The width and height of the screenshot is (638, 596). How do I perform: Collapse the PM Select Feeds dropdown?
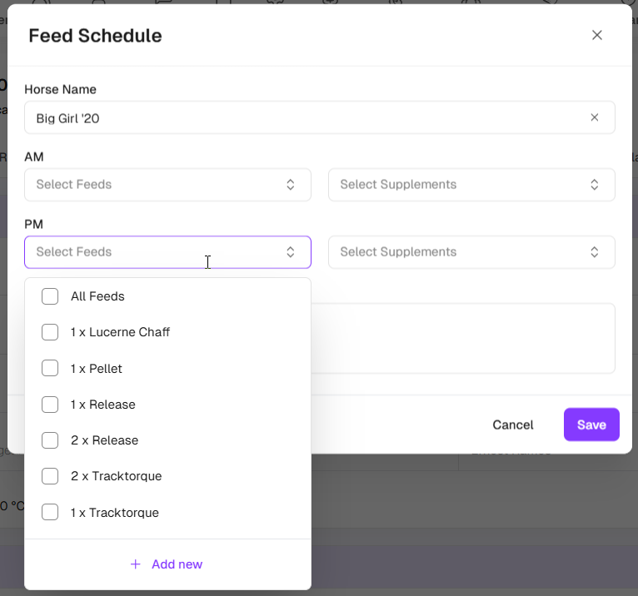pyautogui.click(x=291, y=252)
